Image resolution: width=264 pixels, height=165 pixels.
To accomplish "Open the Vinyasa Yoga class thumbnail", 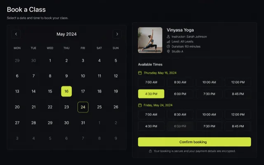I will click(150, 40).
